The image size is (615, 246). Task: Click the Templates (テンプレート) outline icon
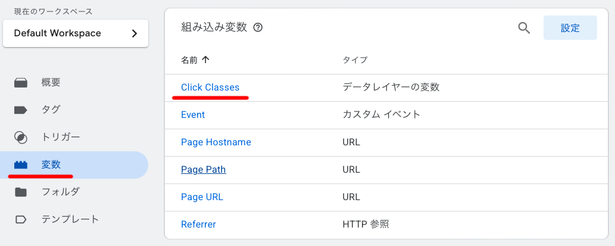21,219
